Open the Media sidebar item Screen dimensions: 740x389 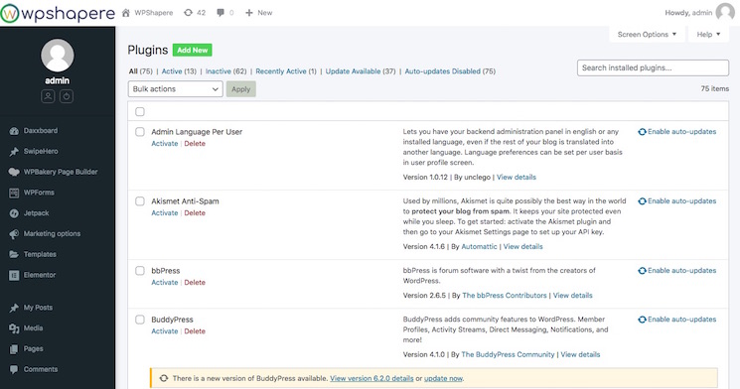tap(33, 328)
